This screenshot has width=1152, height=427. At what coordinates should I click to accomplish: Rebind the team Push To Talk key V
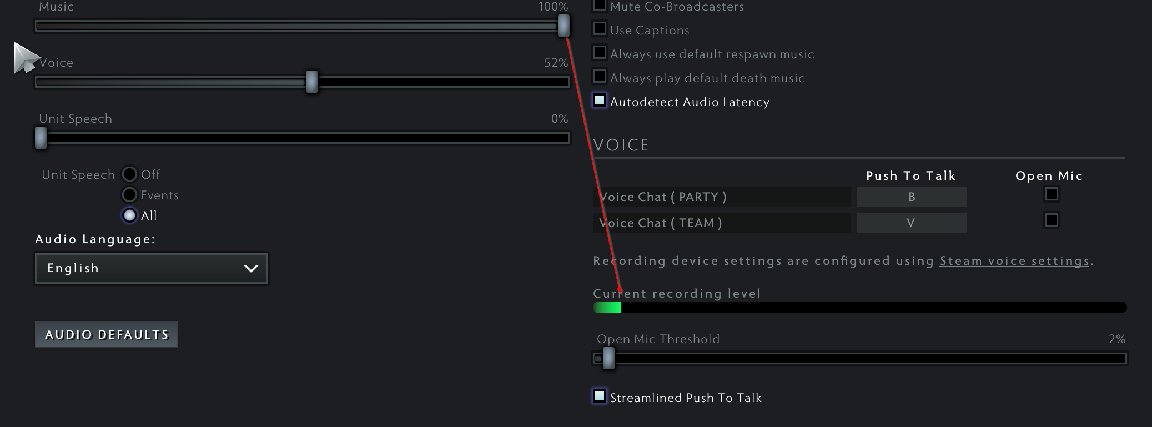(x=911, y=223)
